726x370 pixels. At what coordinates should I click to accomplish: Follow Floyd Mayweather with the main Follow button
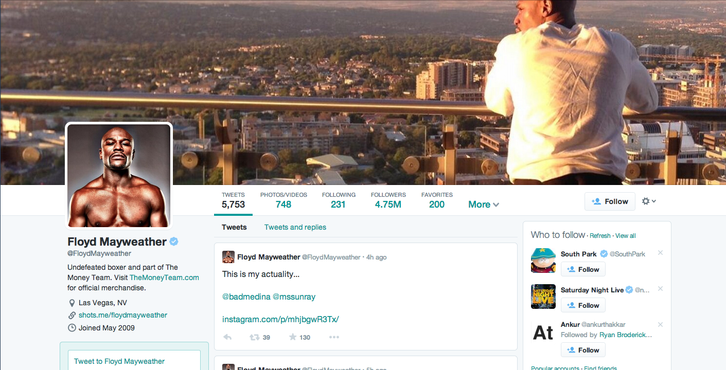tap(610, 201)
